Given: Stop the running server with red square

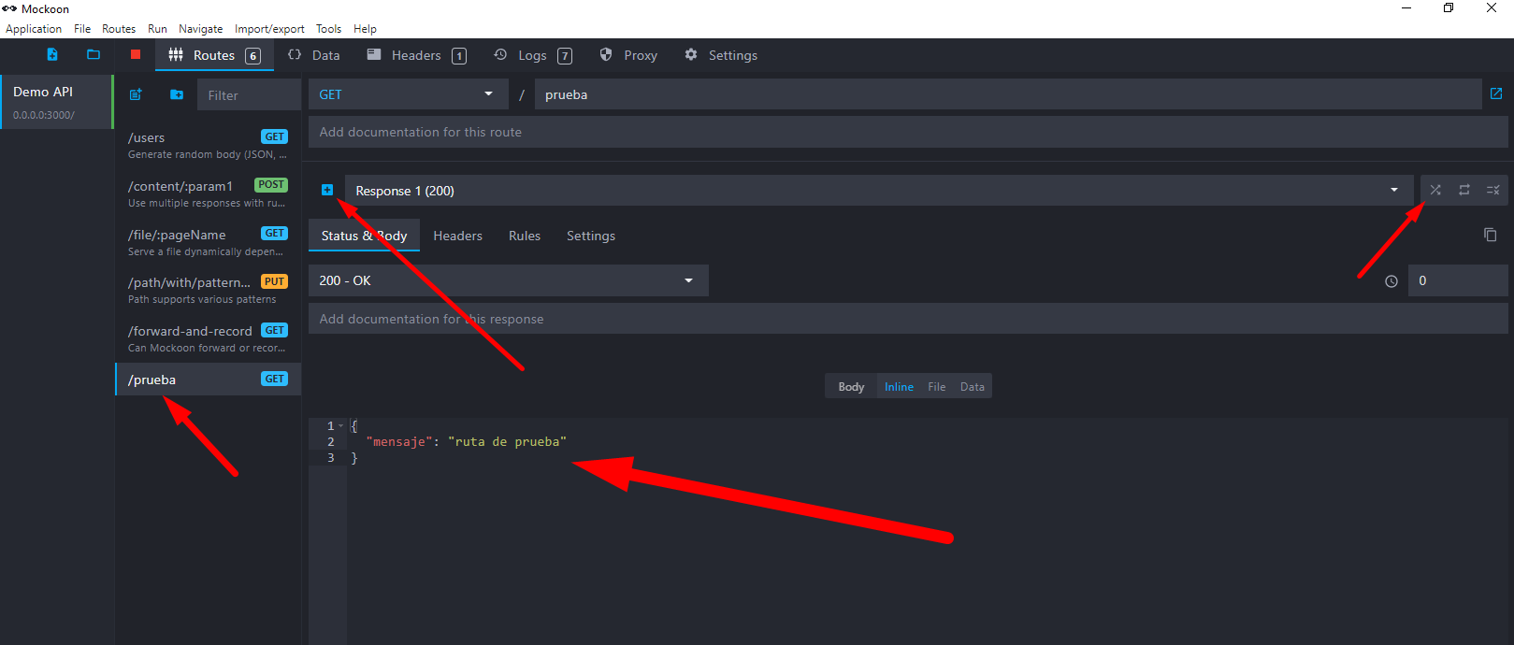Looking at the screenshot, I should 136,55.
